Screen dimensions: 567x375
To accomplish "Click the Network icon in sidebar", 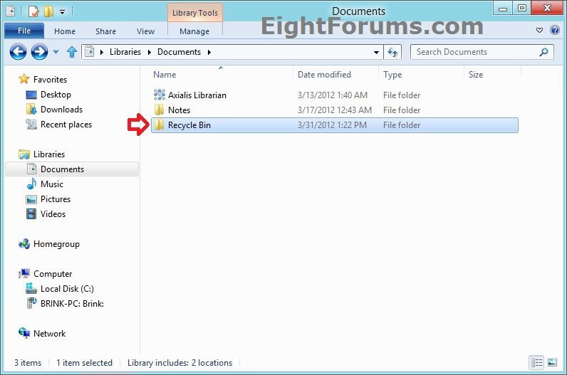I will [x=24, y=333].
